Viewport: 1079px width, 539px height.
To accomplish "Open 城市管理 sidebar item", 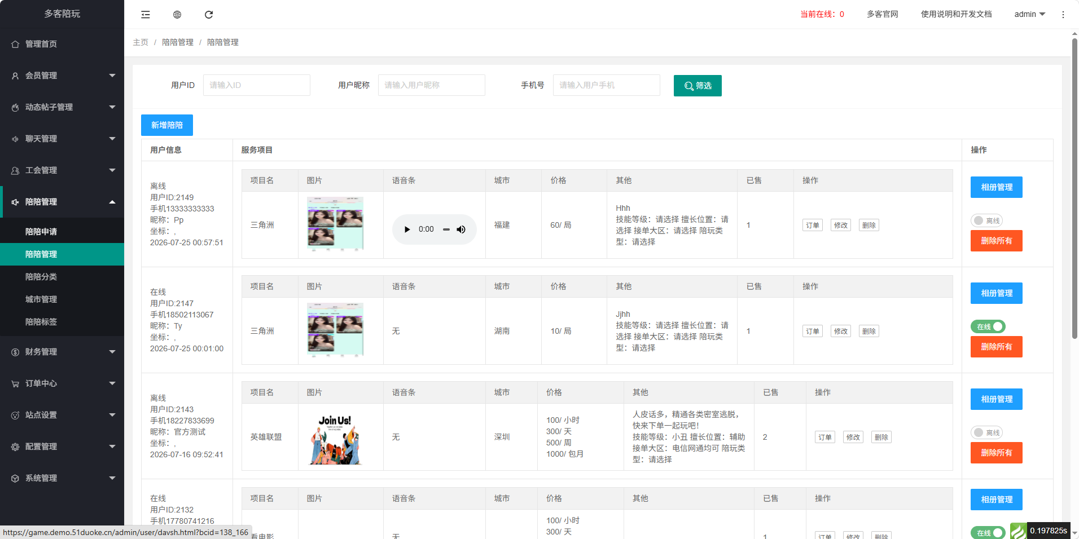I will tap(62, 299).
